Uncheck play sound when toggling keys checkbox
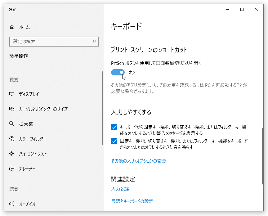The image size is (268, 216). 114,141
